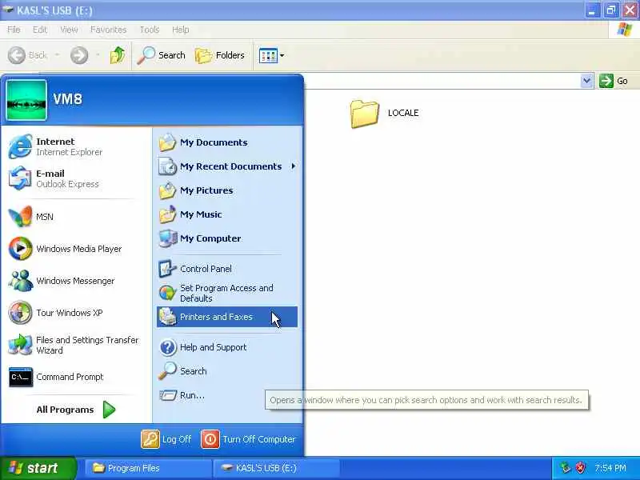Open My Pictures folder
Screen dimensions: 640x480
(227, 190)
